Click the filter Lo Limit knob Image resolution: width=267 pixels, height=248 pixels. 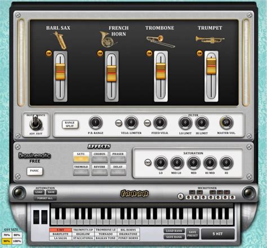point(185,123)
